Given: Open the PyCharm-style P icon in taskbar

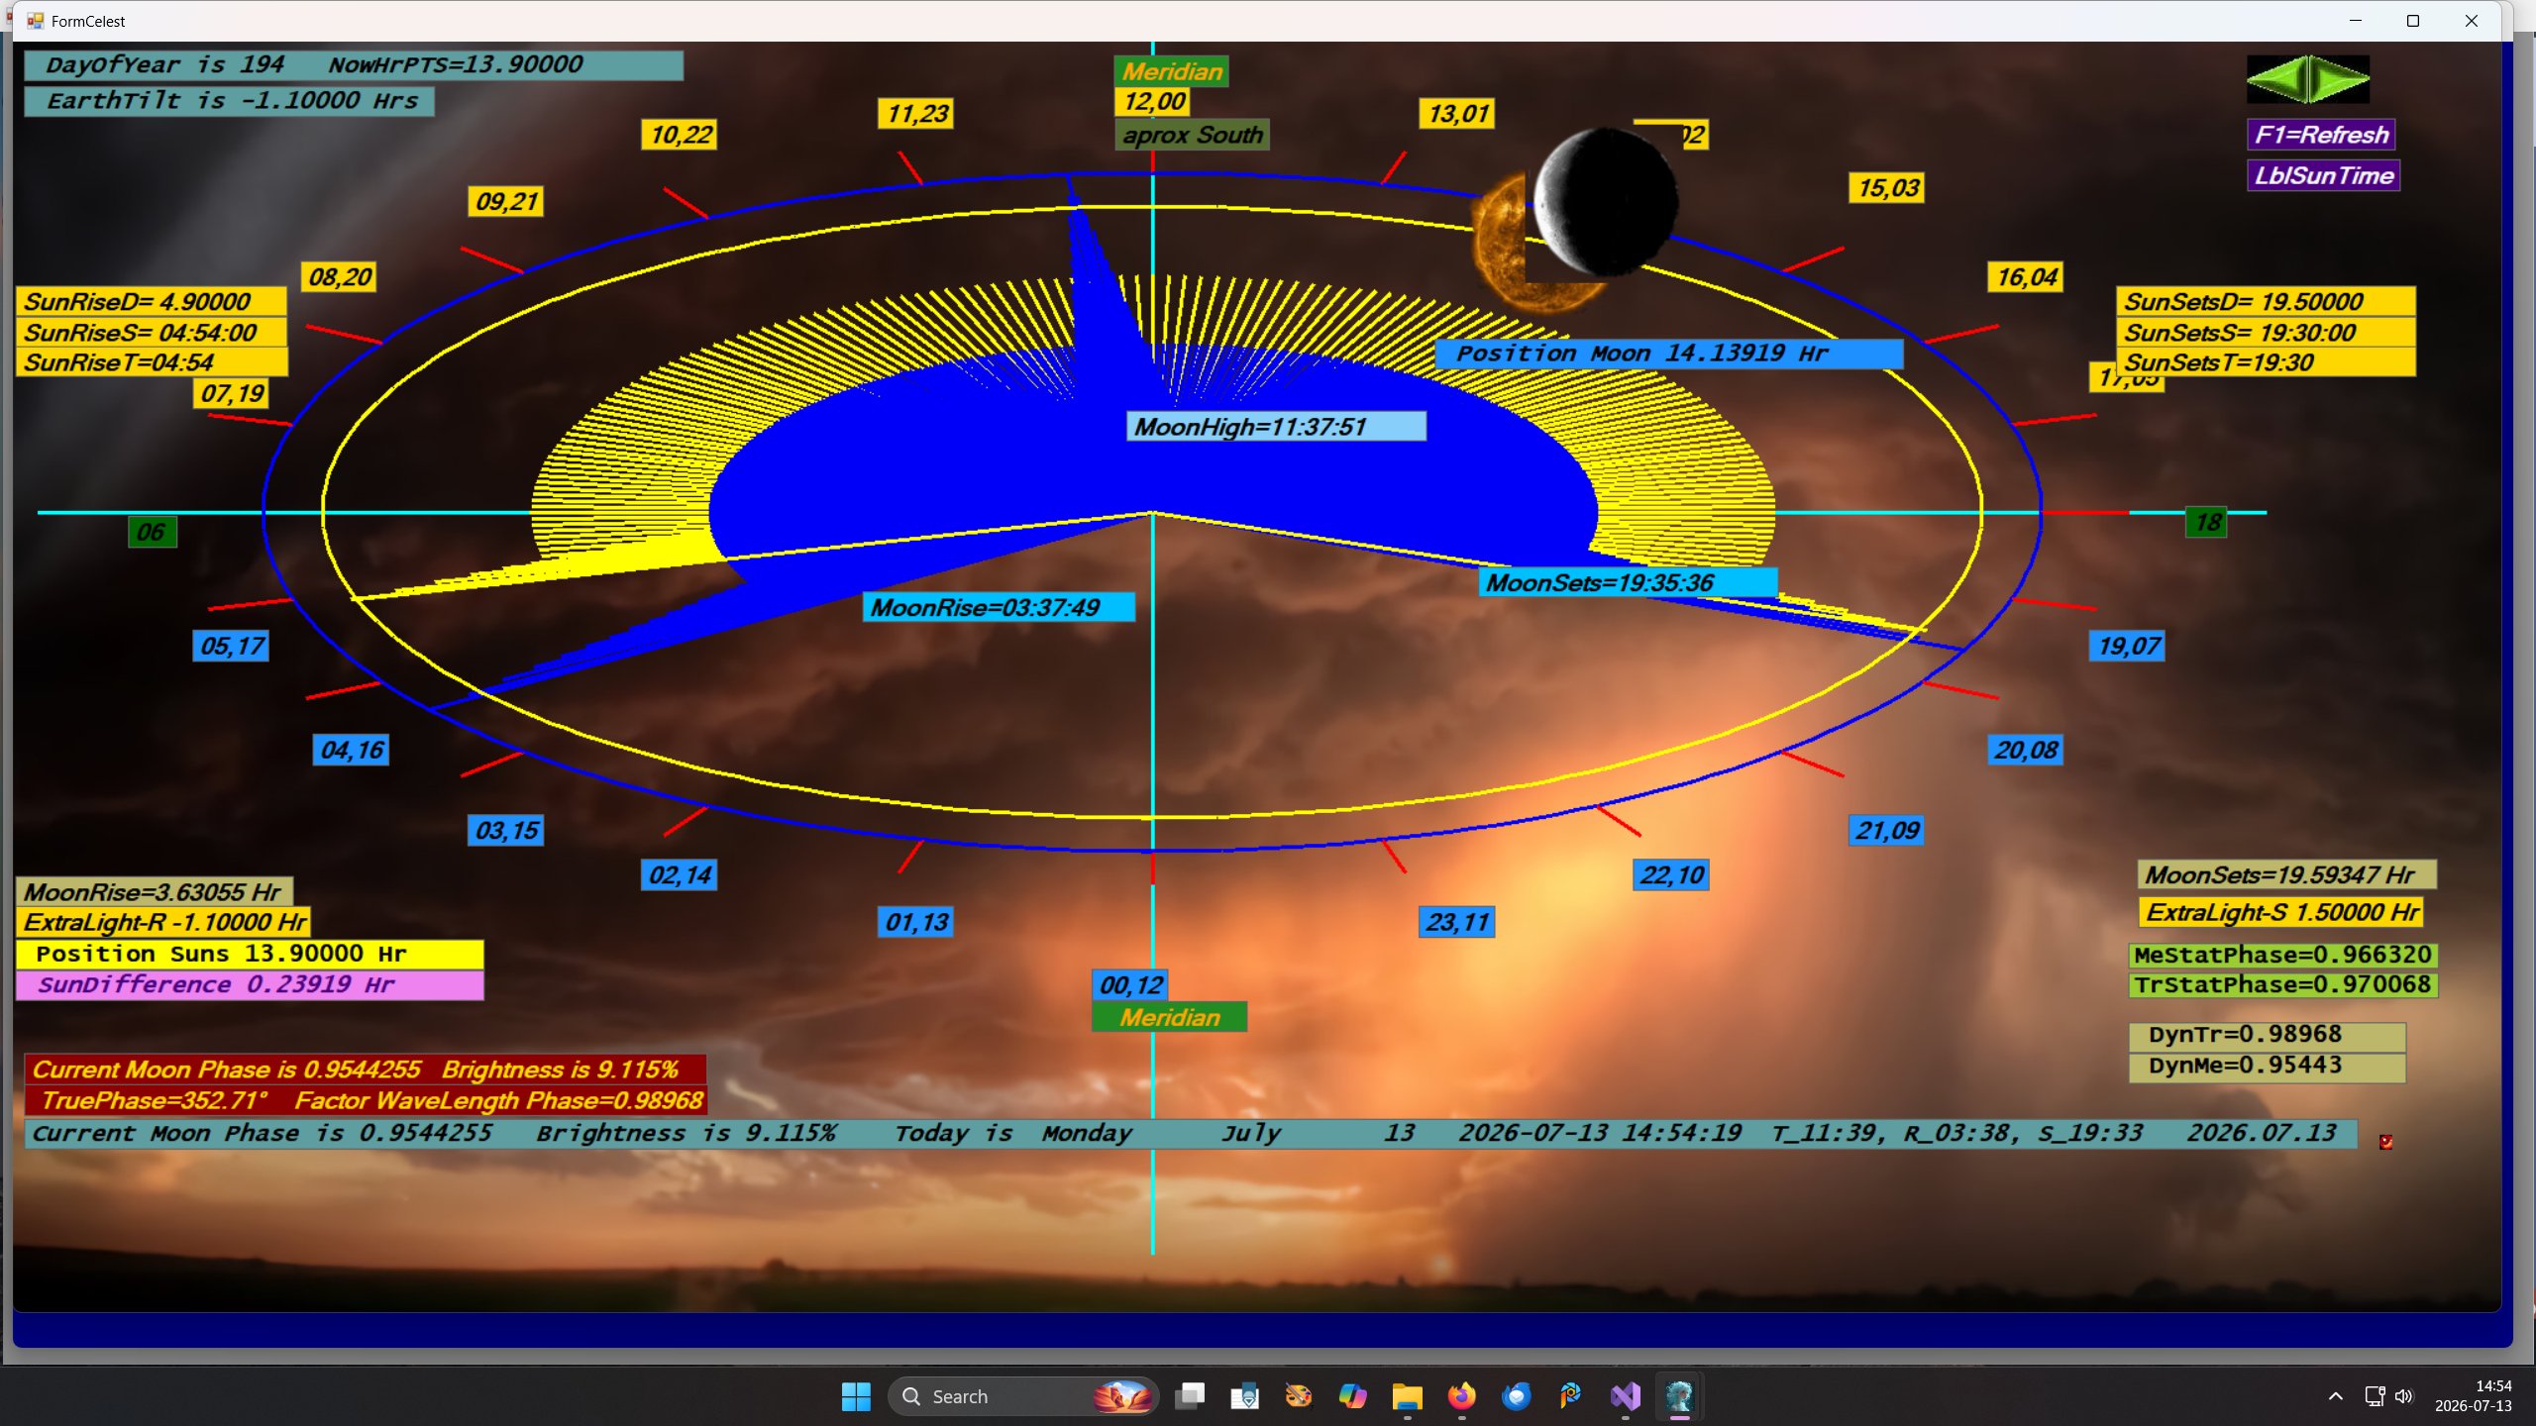Looking at the screenshot, I should tap(1570, 1396).
